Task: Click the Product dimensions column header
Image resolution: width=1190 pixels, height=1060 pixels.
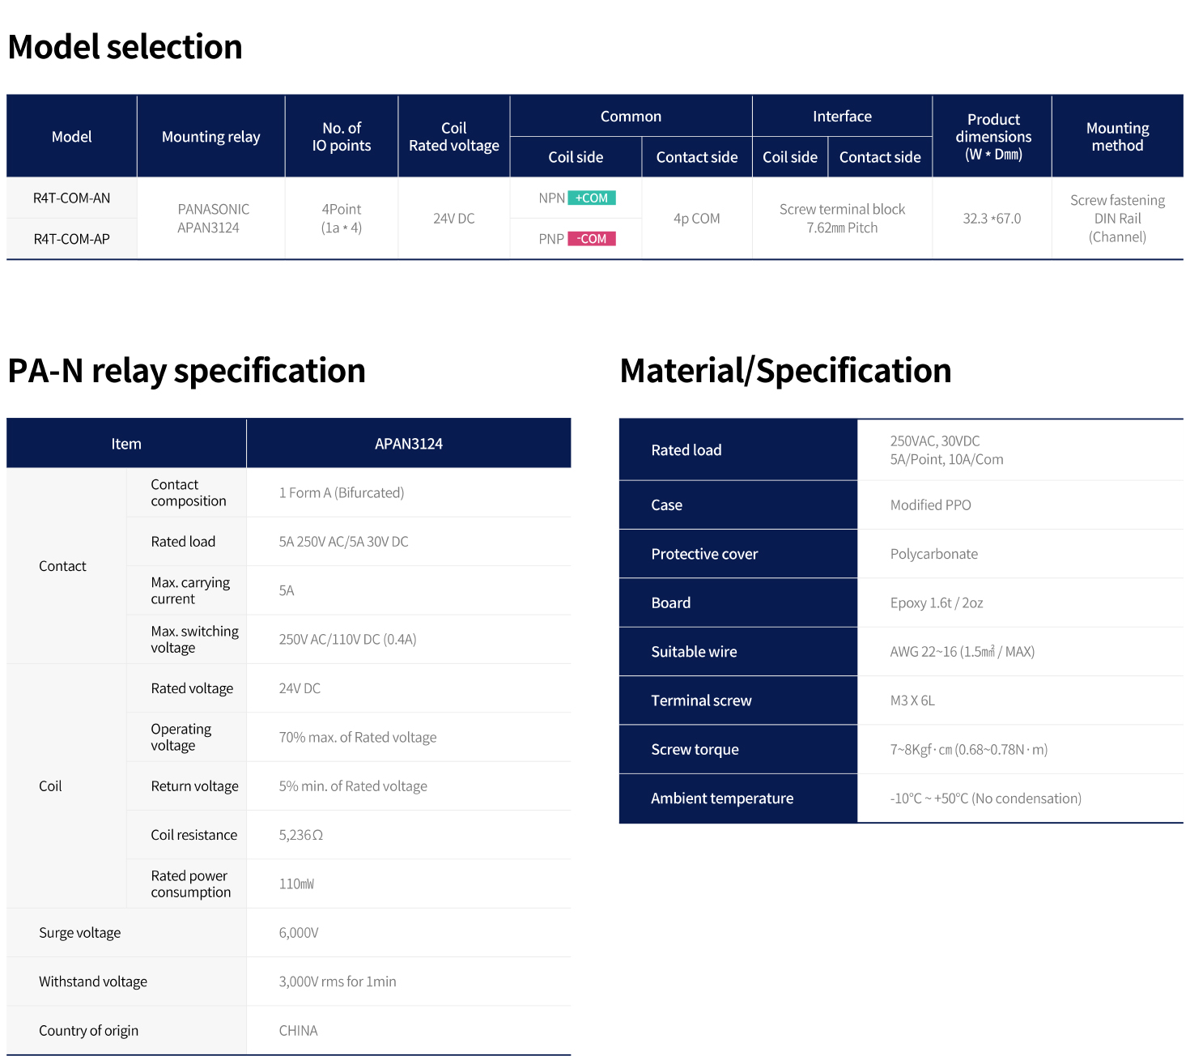Action: 992,137
